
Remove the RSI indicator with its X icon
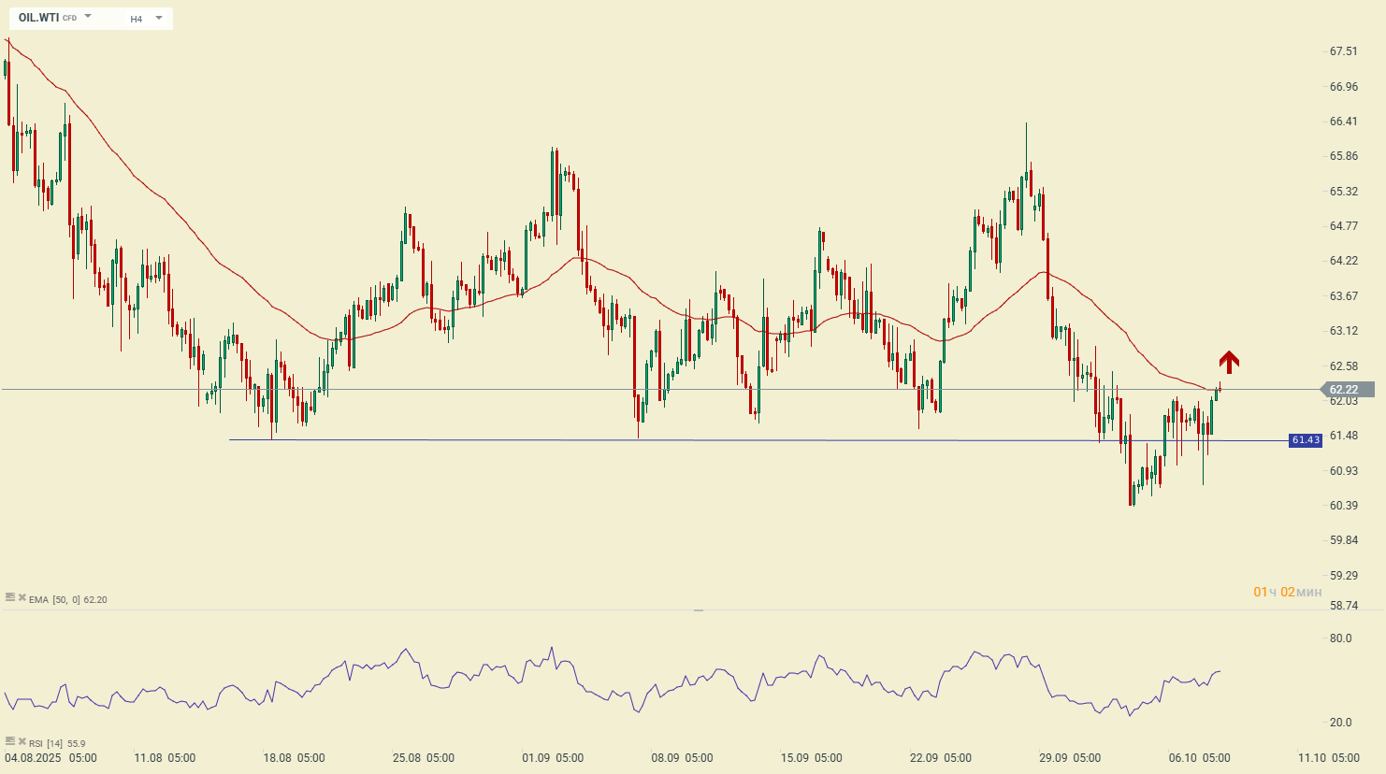[22, 741]
